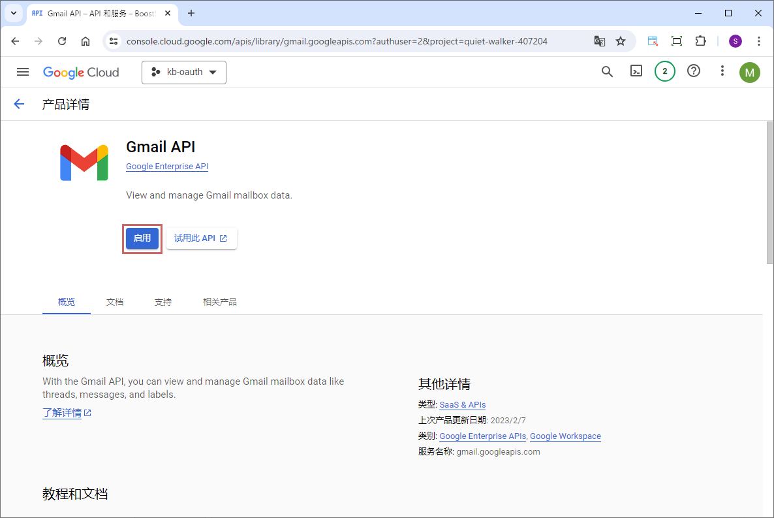The image size is (774, 518).
Task: Click the blue 启用 button
Action: coord(142,238)
